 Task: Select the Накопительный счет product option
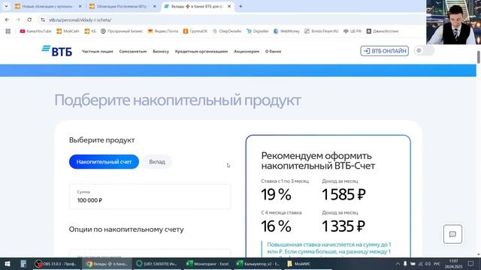(x=104, y=162)
